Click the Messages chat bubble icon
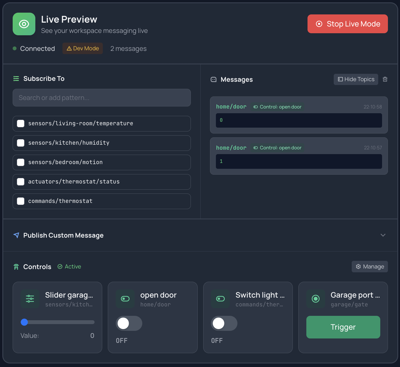400x367 pixels. [214, 79]
